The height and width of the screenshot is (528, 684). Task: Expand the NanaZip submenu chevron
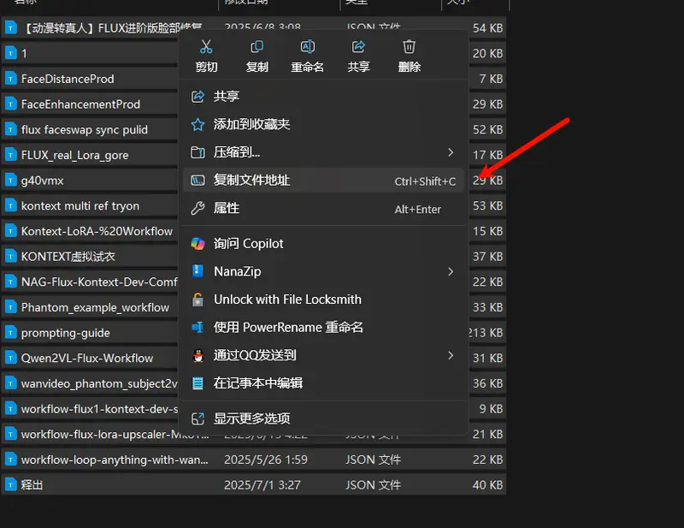click(451, 271)
